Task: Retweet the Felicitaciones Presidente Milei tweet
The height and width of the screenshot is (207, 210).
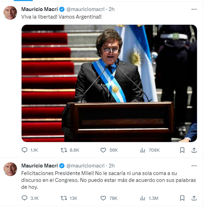Action: 64,198
